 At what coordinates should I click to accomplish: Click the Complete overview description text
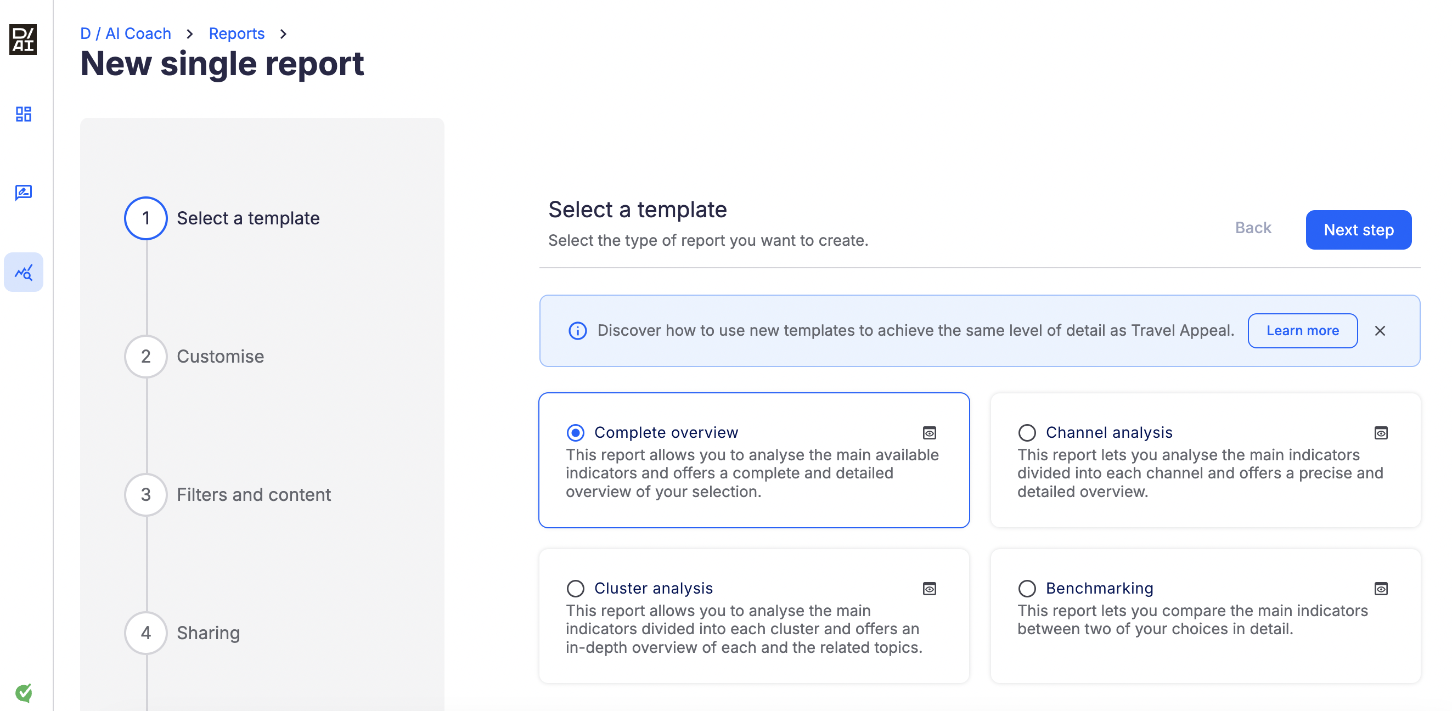[752, 473]
